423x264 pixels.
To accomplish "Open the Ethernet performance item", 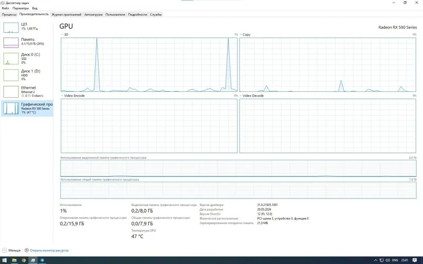I will tap(27, 91).
